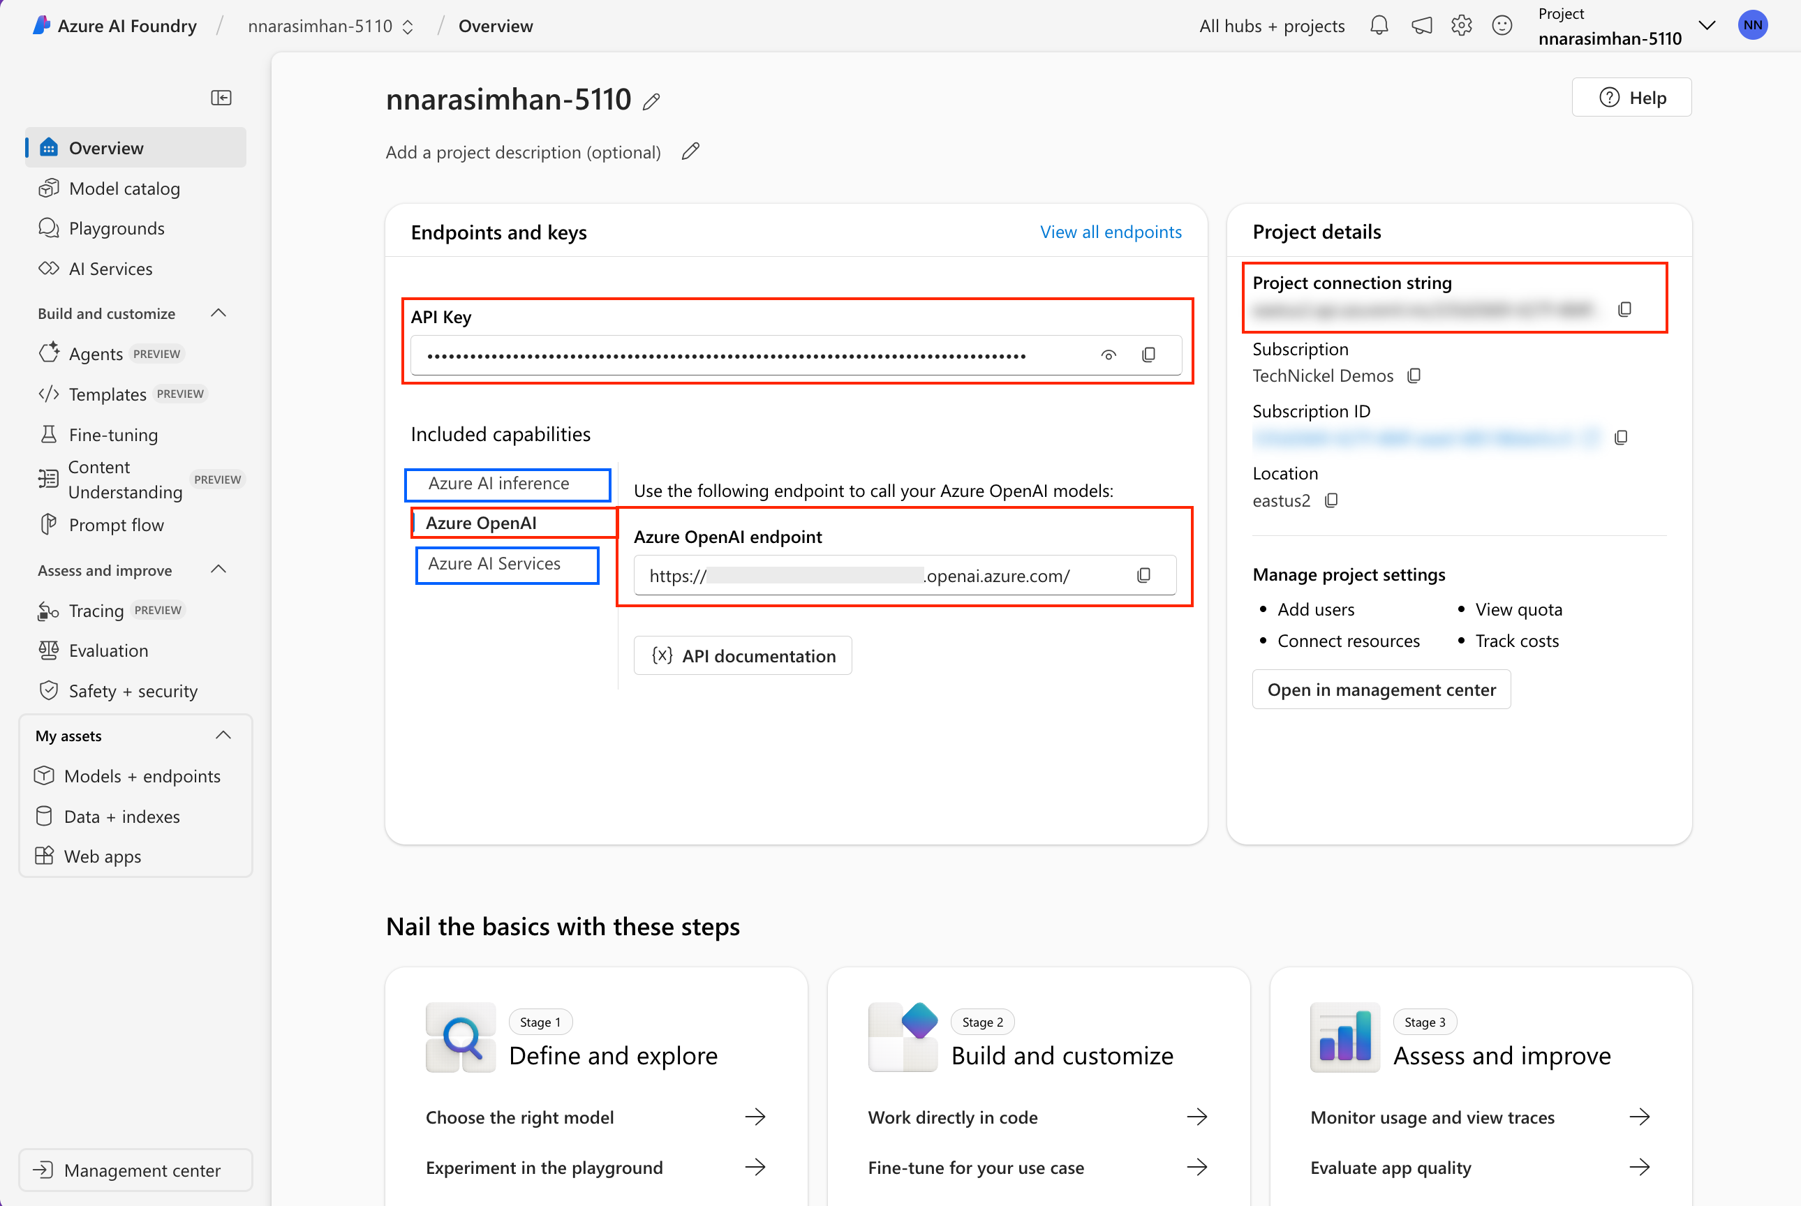Viewport: 1801px width, 1206px height.
Task: Click Open in management center button
Action: 1381,690
